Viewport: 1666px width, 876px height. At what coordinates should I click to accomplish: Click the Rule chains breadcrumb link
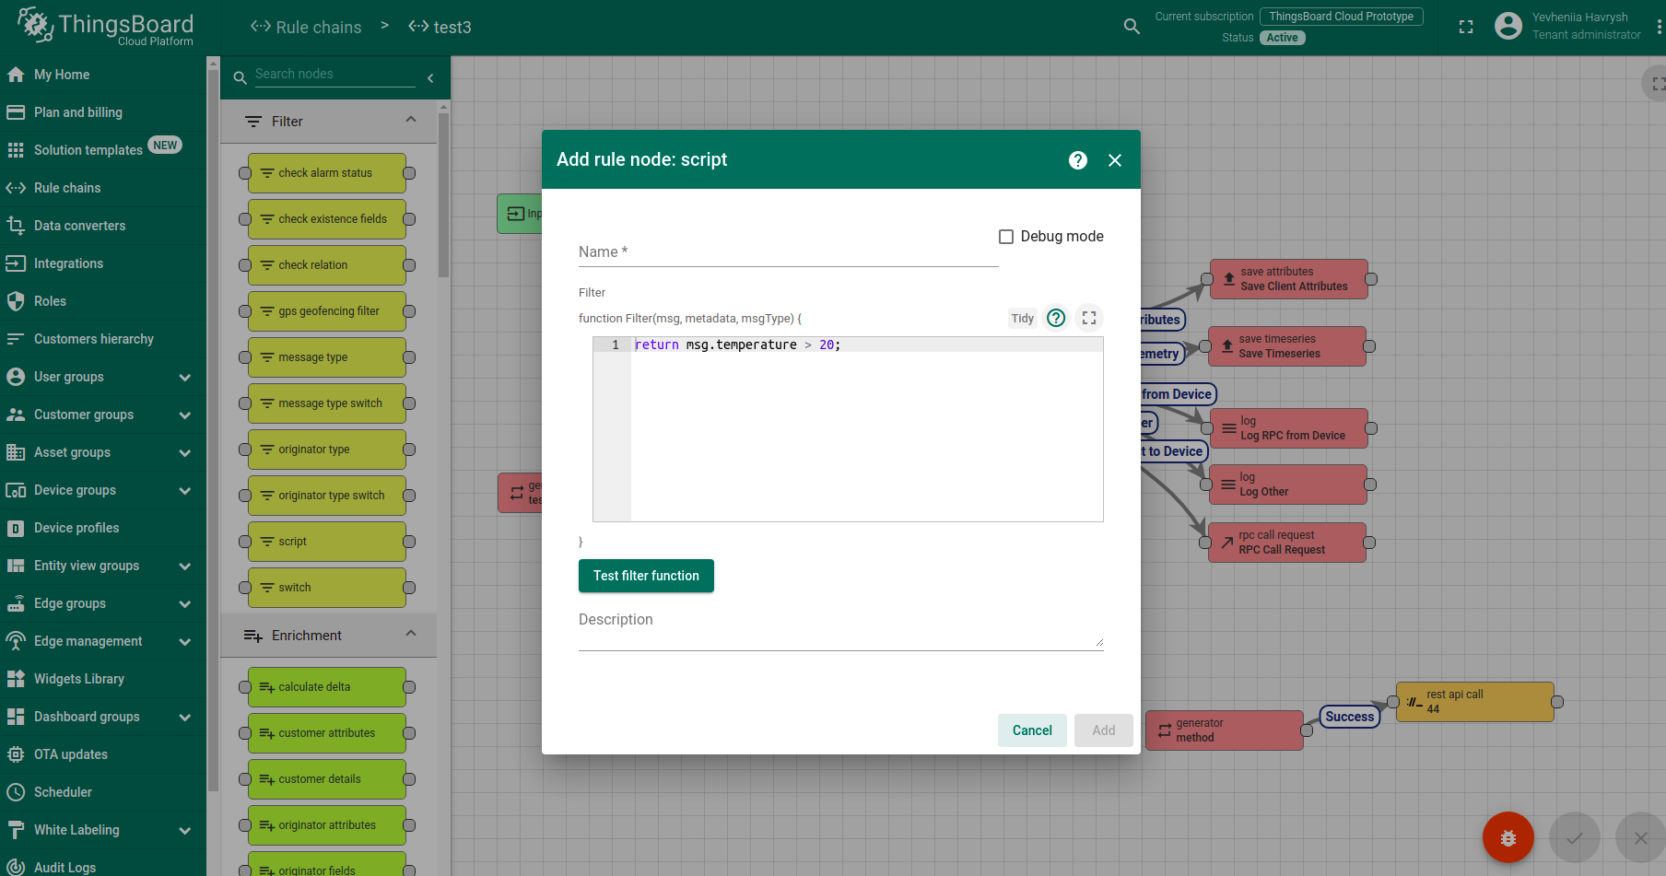(x=306, y=28)
